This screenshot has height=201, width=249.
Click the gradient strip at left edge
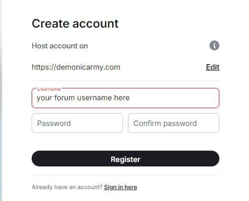pyautogui.click(x=1, y=100)
